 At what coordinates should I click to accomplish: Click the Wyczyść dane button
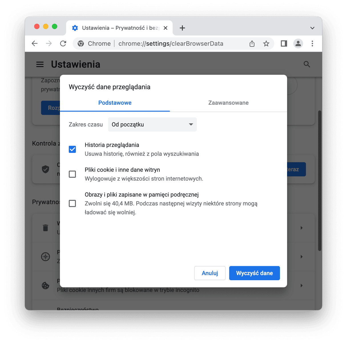point(254,273)
